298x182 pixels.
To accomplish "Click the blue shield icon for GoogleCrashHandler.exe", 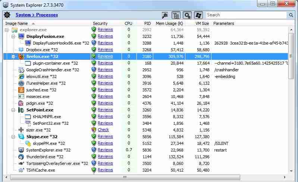I will pos(94,69).
